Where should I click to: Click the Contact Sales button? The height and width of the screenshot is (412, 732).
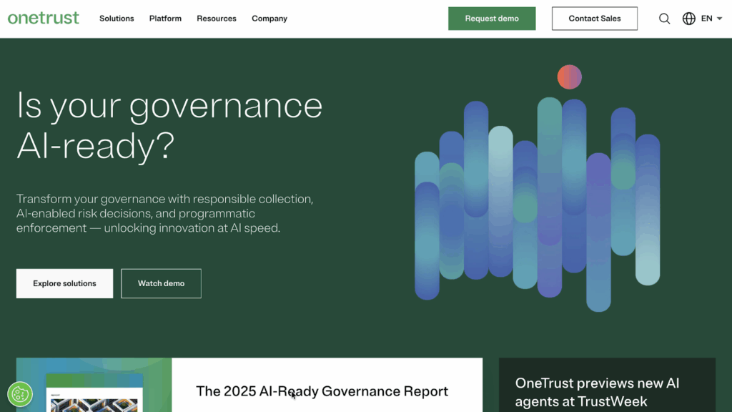tap(594, 19)
